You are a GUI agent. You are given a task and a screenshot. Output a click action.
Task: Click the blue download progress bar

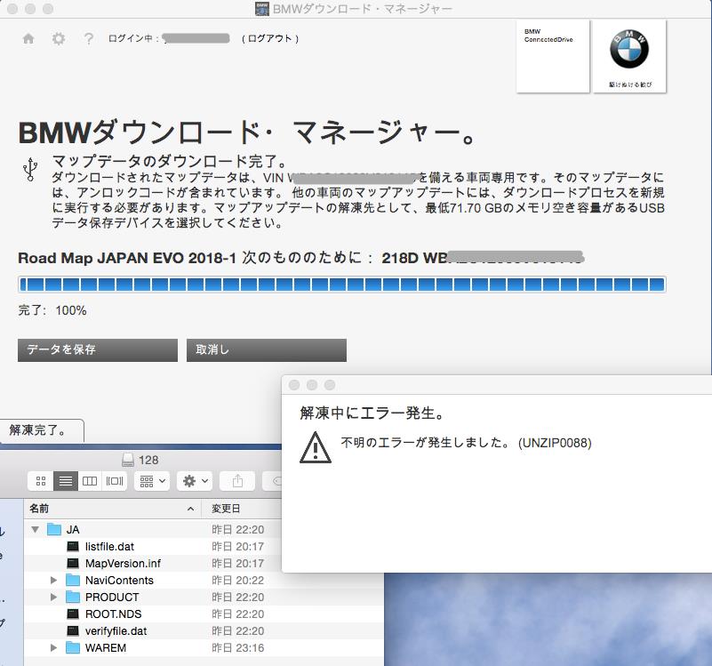[x=342, y=285]
